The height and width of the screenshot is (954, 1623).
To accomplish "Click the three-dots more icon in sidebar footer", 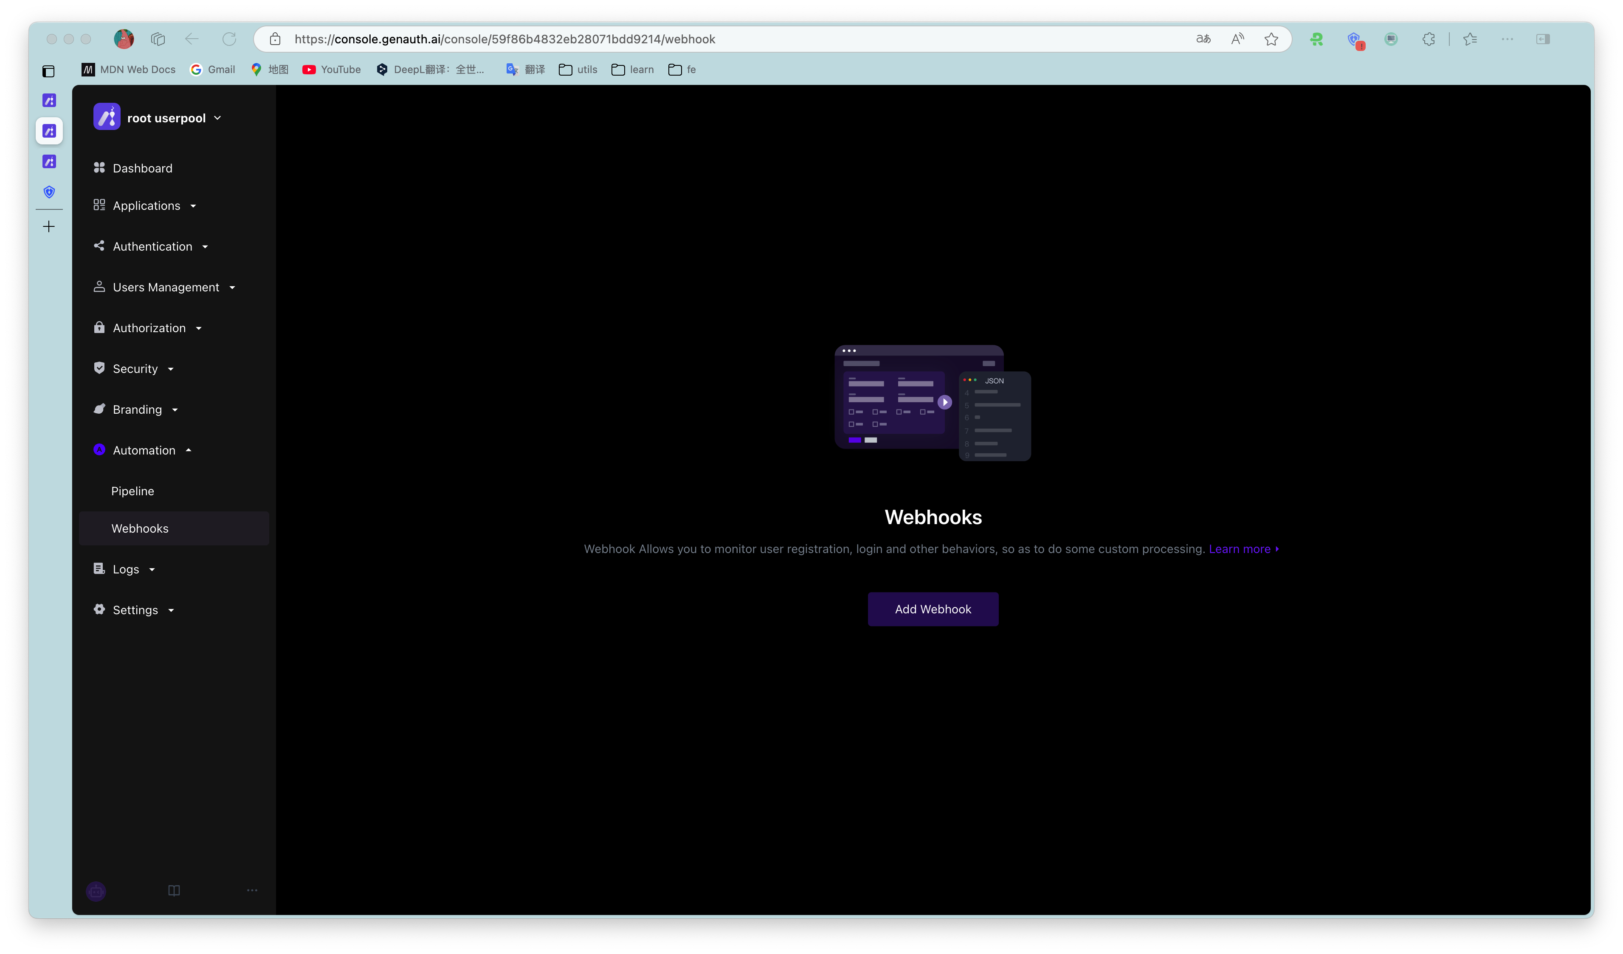I will pos(252,890).
